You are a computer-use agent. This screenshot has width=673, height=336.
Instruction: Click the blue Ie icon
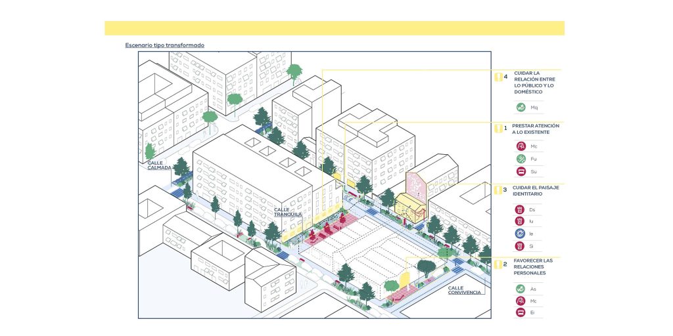pos(520,234)
